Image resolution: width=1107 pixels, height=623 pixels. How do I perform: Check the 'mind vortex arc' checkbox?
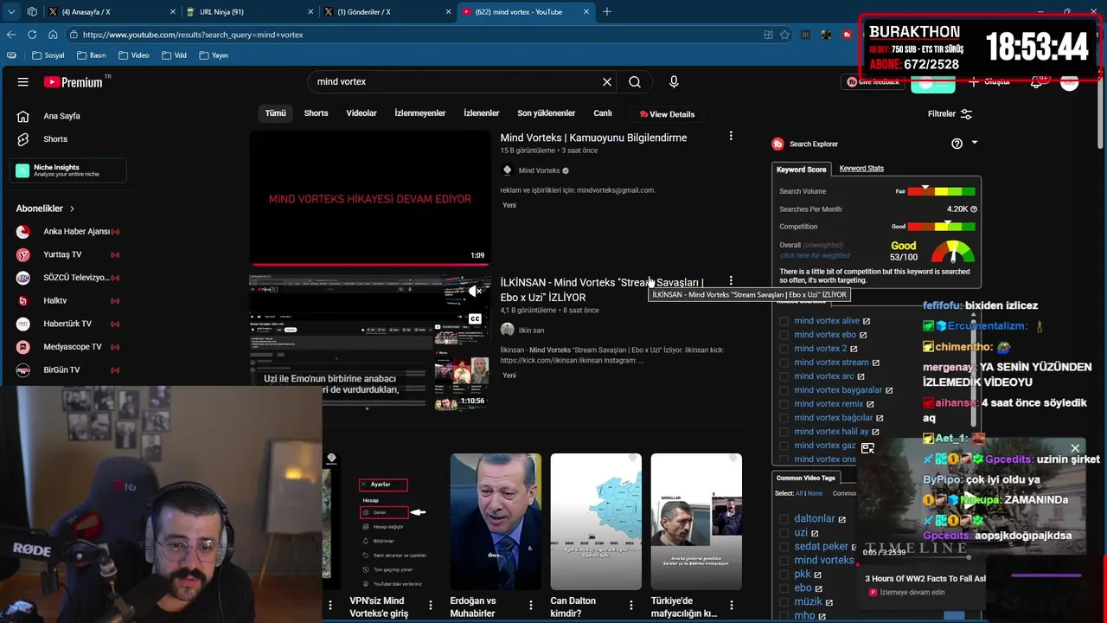point(784,376)
